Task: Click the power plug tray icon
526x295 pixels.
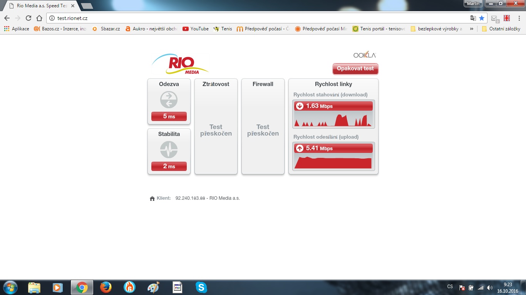Action: click(471, 288)
